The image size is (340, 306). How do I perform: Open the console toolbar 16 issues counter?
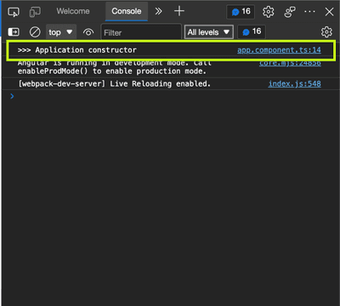pos(252,31)
